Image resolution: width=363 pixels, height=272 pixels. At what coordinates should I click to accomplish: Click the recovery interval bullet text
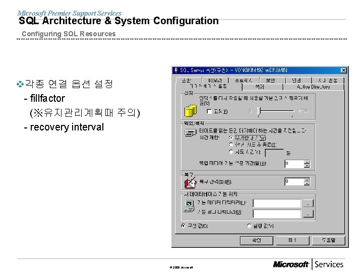pyautogui.click(x=67, y=127)
